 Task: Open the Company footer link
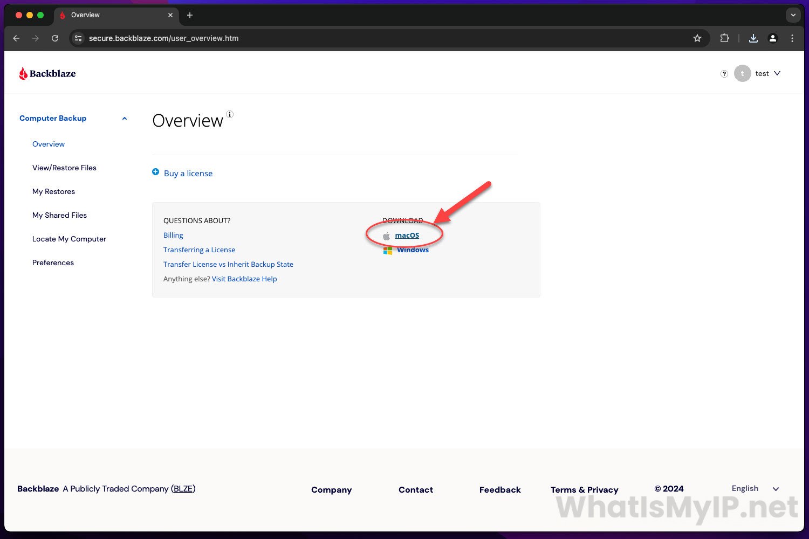click(x=331, y=489)
